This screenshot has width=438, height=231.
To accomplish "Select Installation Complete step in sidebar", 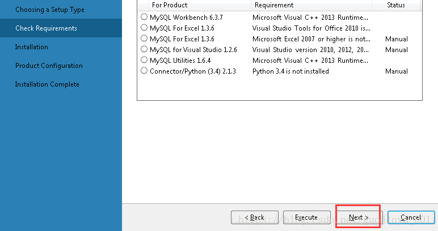I will click(x=47, y=84).
